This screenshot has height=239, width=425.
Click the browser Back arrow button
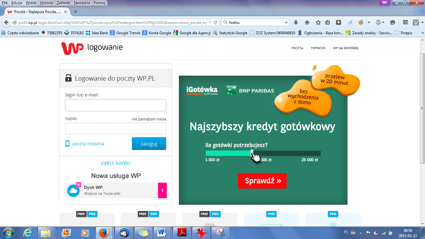pos(6,22)
